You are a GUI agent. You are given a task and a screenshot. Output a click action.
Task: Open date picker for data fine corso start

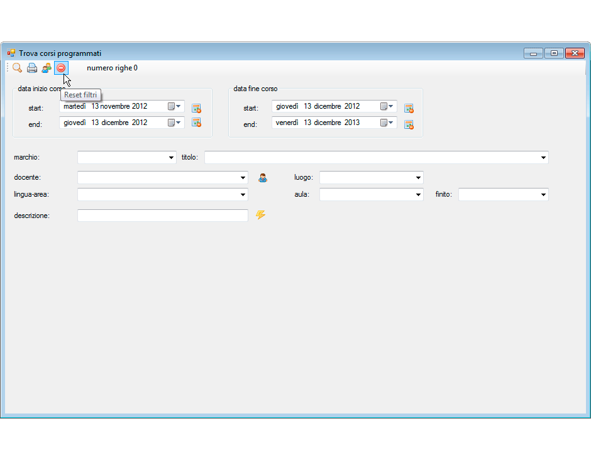click(x=387, y=106)
